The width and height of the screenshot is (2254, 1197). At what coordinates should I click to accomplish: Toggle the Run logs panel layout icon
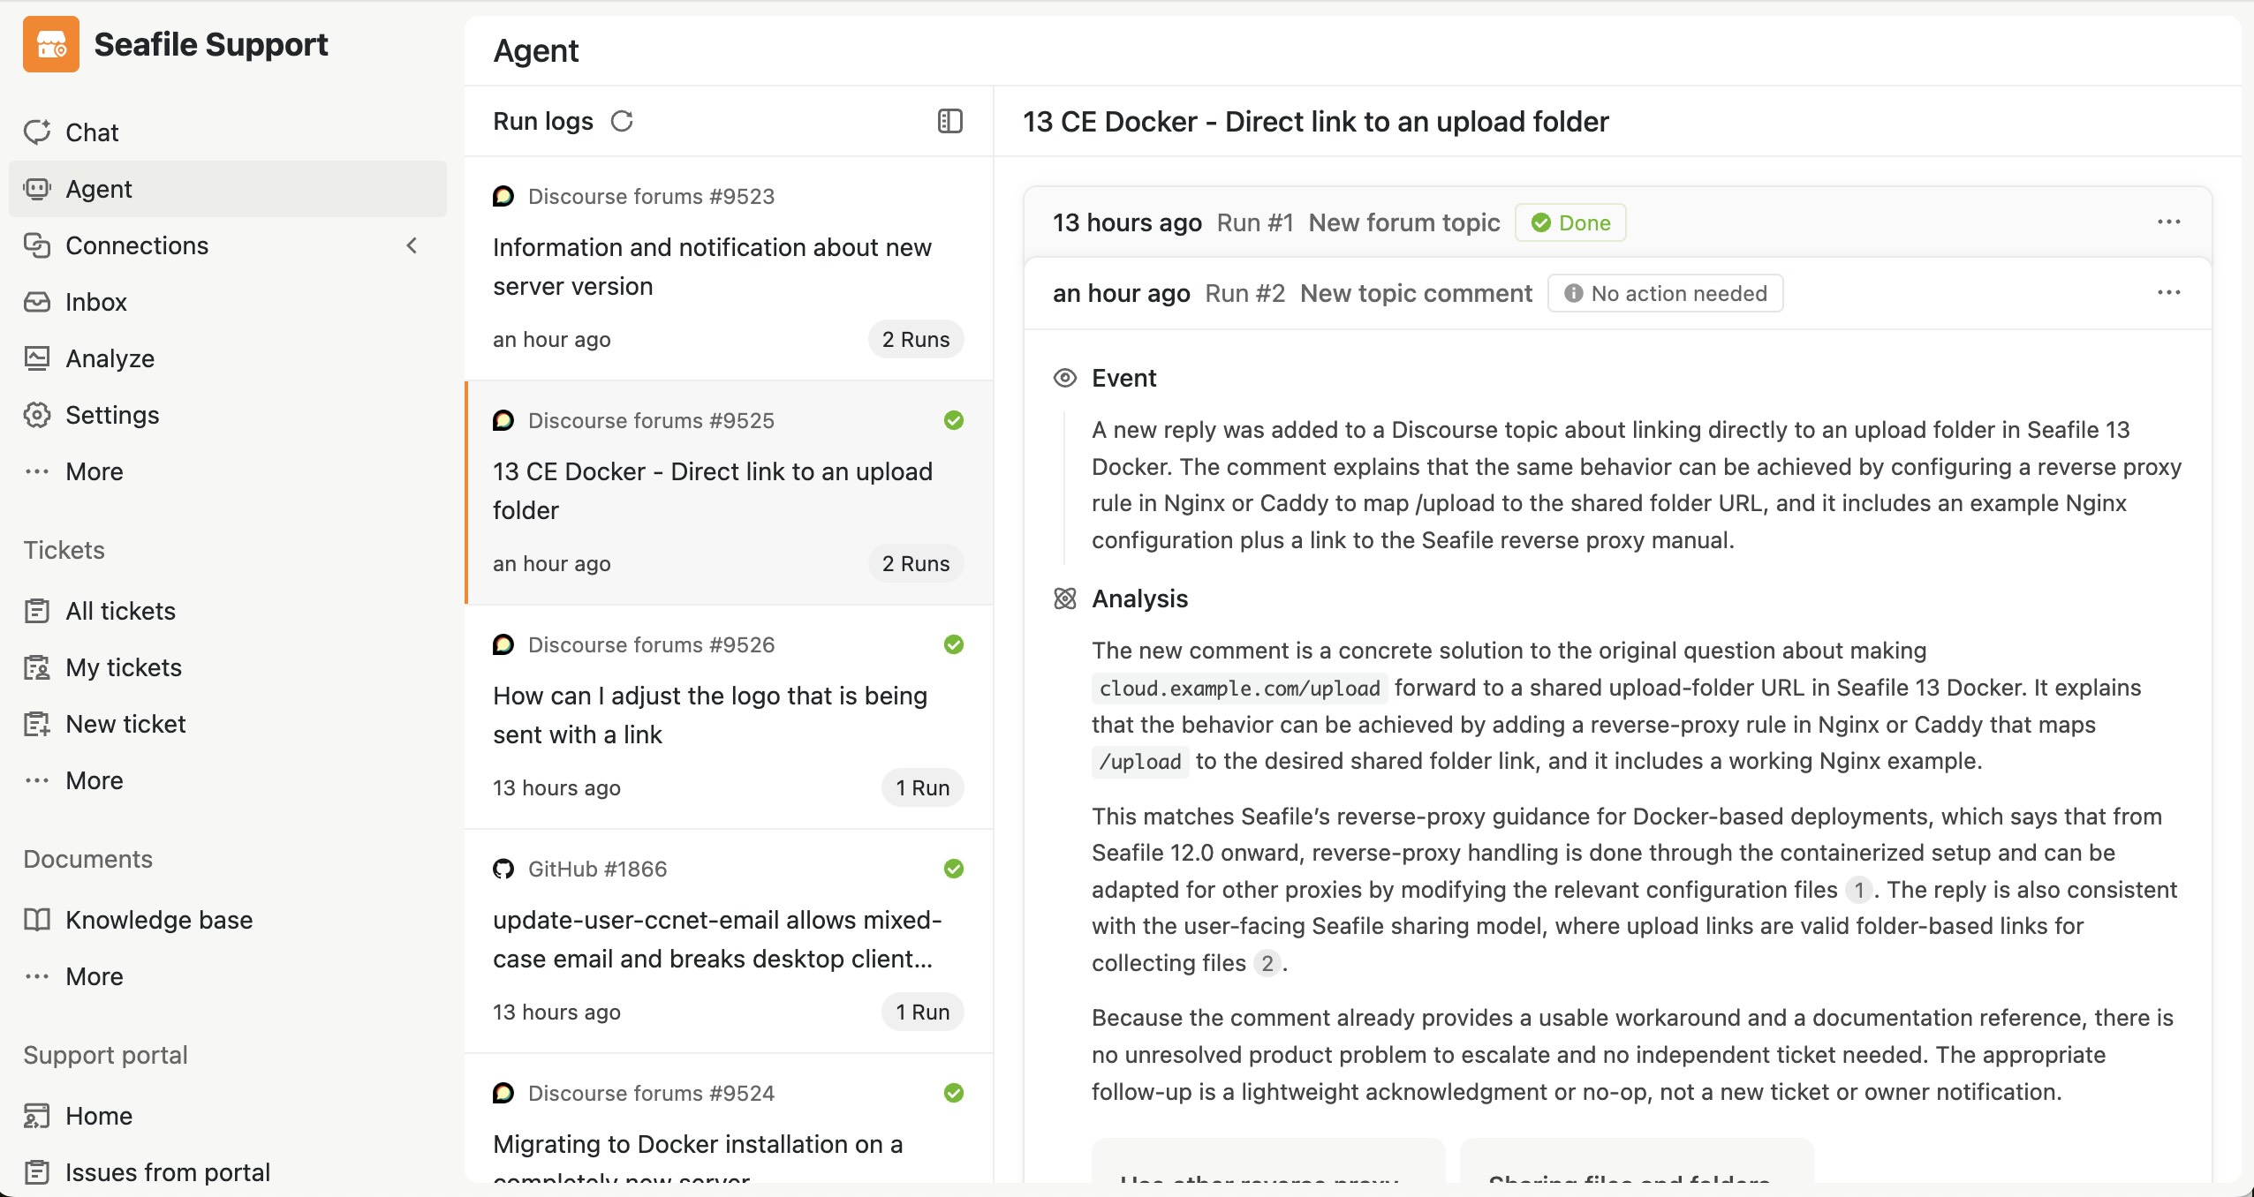pos(949,121)
